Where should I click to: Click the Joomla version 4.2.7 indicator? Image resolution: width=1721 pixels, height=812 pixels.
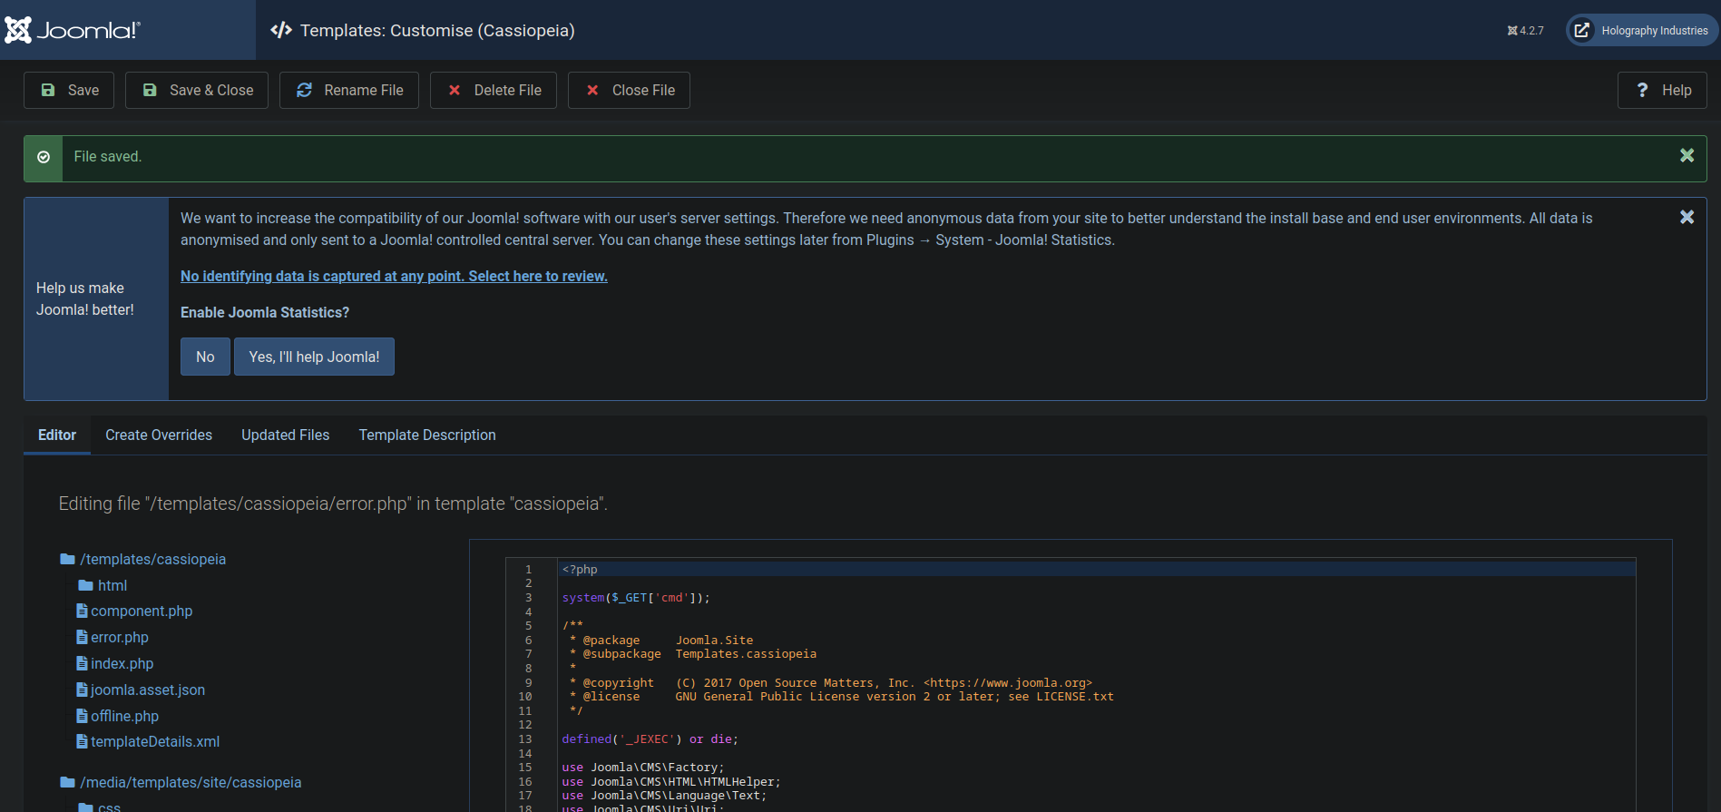click(1525, 31)
